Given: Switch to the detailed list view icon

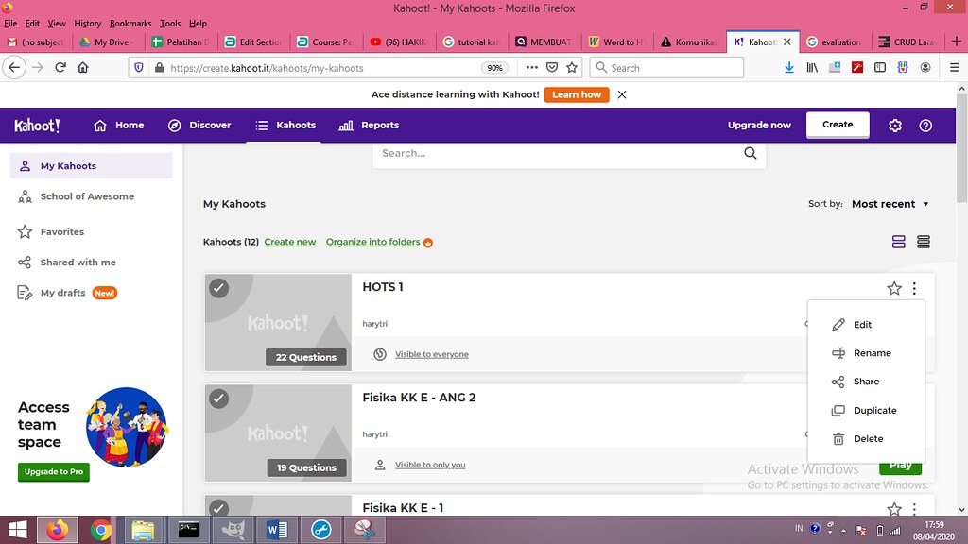Looking at the screenshot, I should [x=899, y=242].
